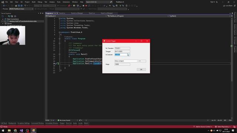Click the Restart debugging icon
Image resolution: width=237 pixels, height=133 pixels.
tap(89, 6)
